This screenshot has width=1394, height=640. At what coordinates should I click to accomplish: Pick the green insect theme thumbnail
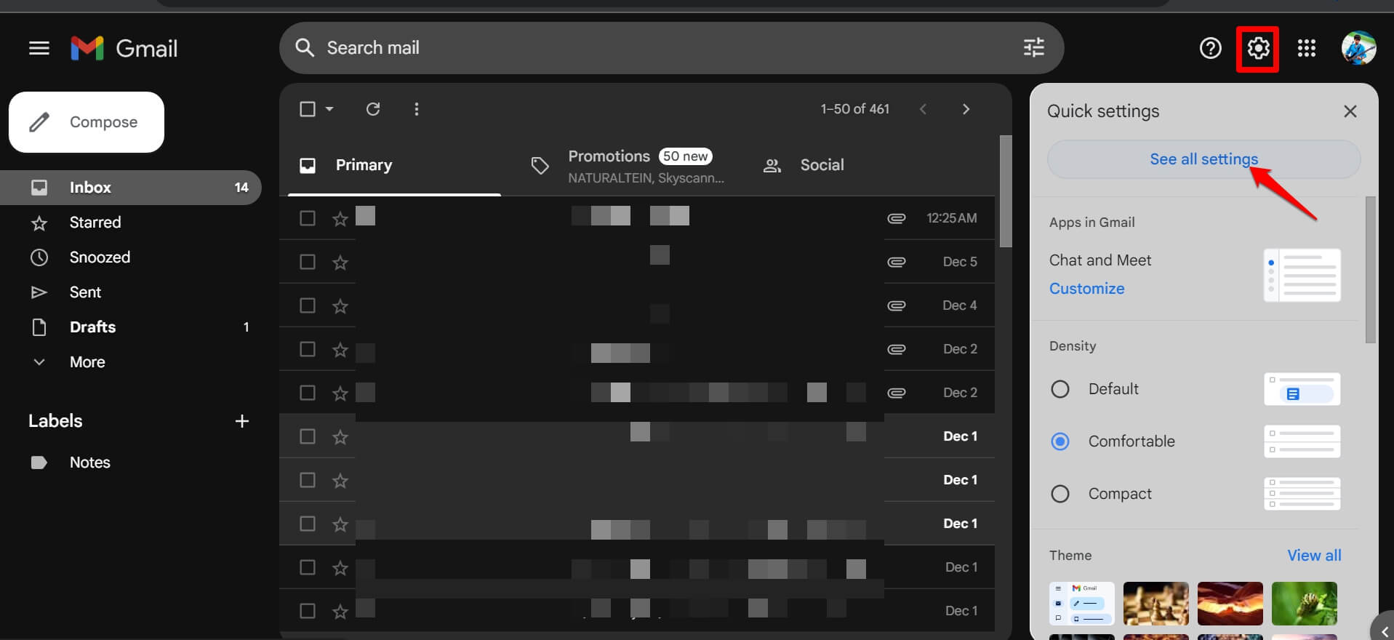[x=1304, y=604]
